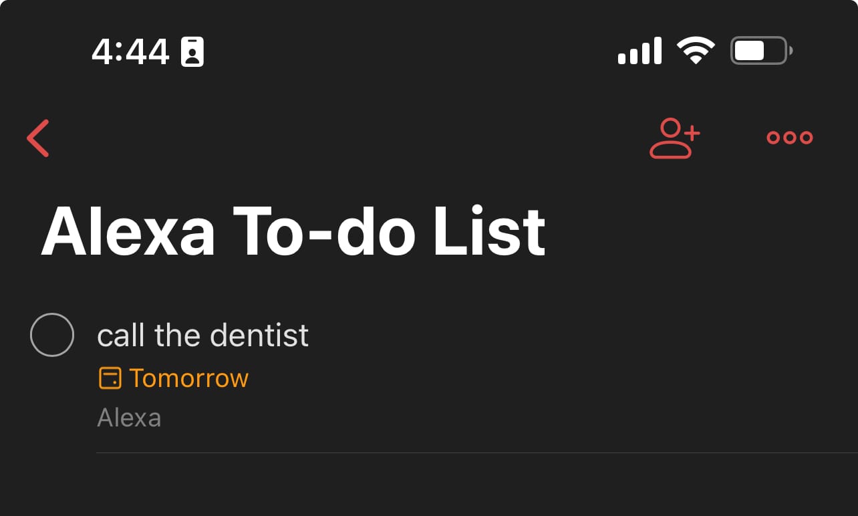
Task: Tap the orange Tomorrow date badge
Action: (189, 378)
